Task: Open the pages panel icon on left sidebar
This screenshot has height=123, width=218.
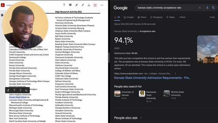Action: 2,15
